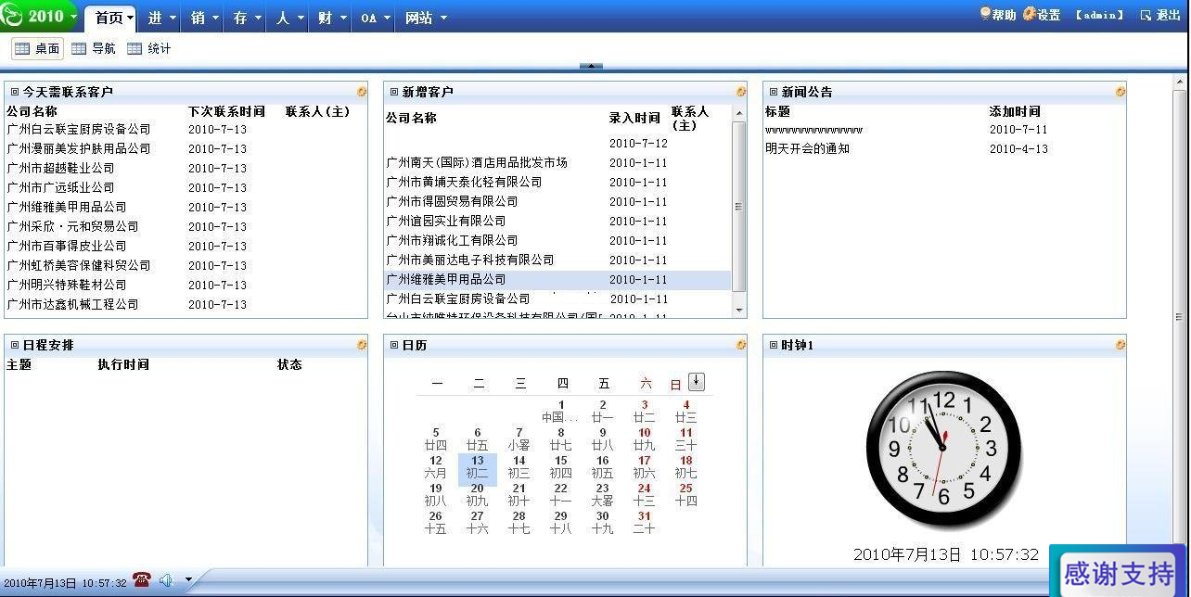Open 广州明兴特殊鞋材公司 customer
The image size is (1191, 597).
pos(67,285)
